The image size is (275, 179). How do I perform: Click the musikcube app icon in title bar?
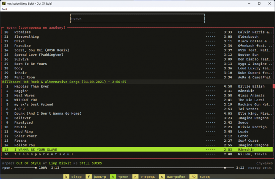coord(4,3)
